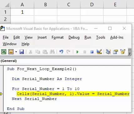134x114 pixels.
Task: Click Excel column C header
Action: [x=69, y=5]
